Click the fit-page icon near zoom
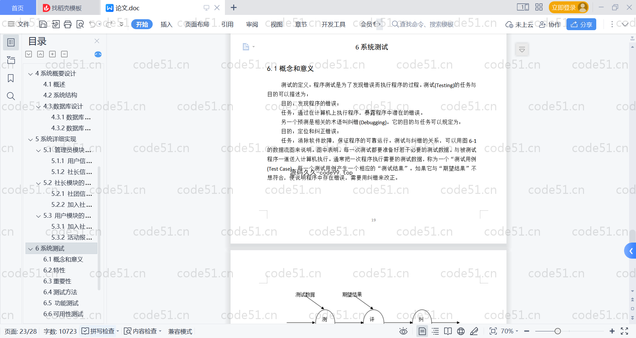636x338 pixels. (x=493, y=331)
